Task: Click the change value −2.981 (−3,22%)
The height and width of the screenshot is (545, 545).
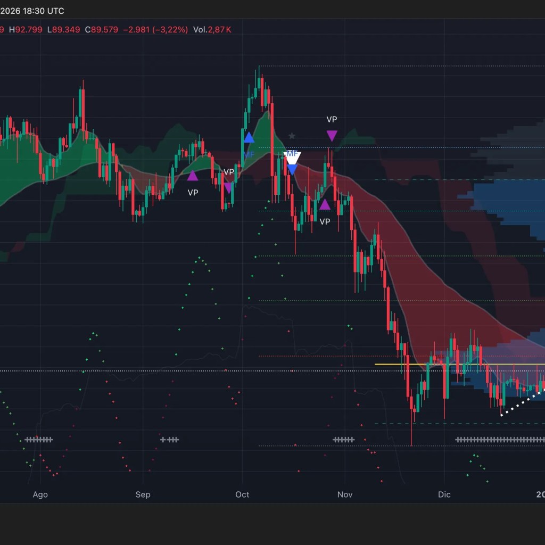Action: [155, 30]
